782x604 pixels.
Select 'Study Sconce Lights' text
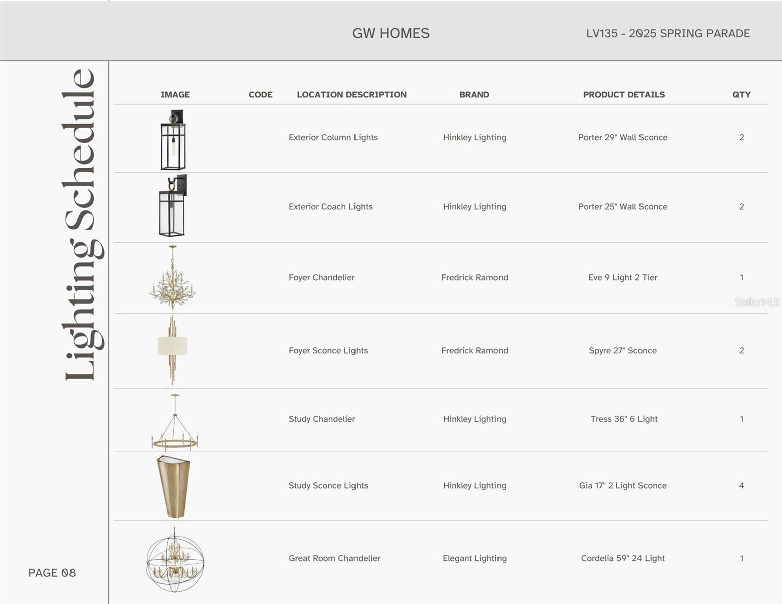point(328,485)
